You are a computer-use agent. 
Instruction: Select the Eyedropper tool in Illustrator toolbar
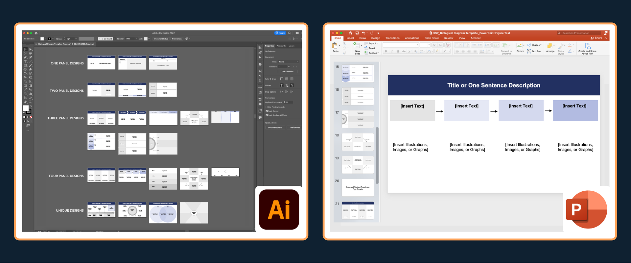pyautogui.click(x=25, y=90)
